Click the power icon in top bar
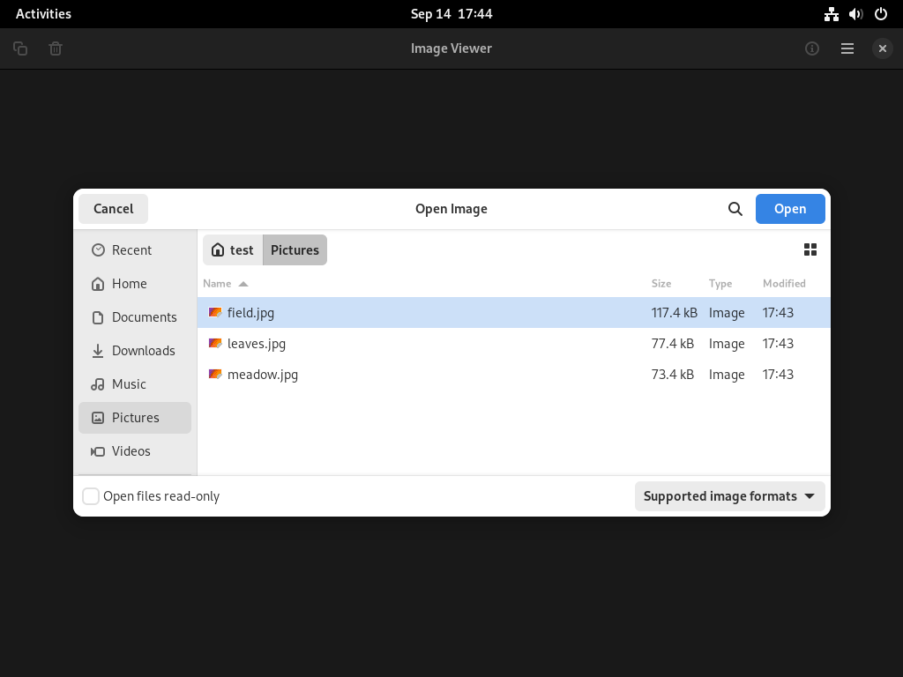The image size is (903, 677). (881, 14)
